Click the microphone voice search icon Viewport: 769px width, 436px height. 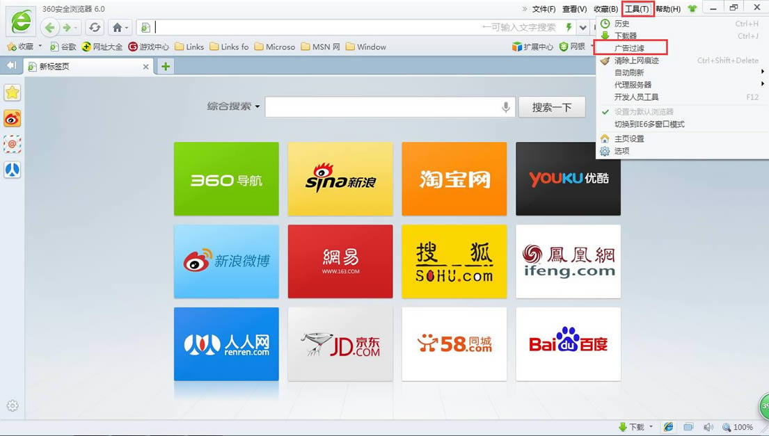tap(506, 107)
